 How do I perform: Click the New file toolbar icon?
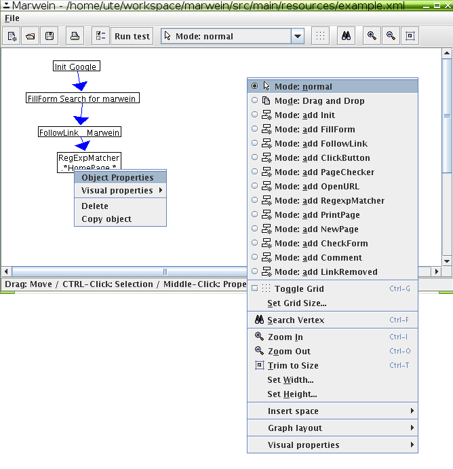coord(12,36)
